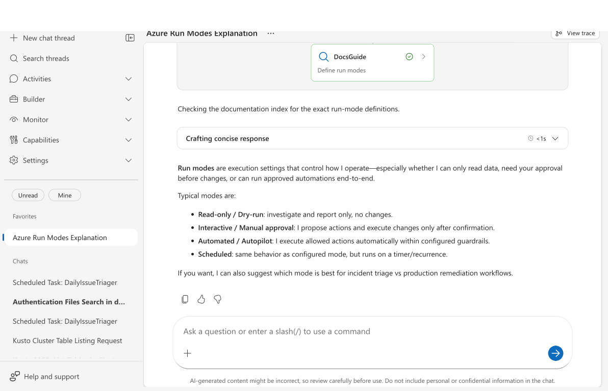Click the Capabilities tools icon

(14, 140)
